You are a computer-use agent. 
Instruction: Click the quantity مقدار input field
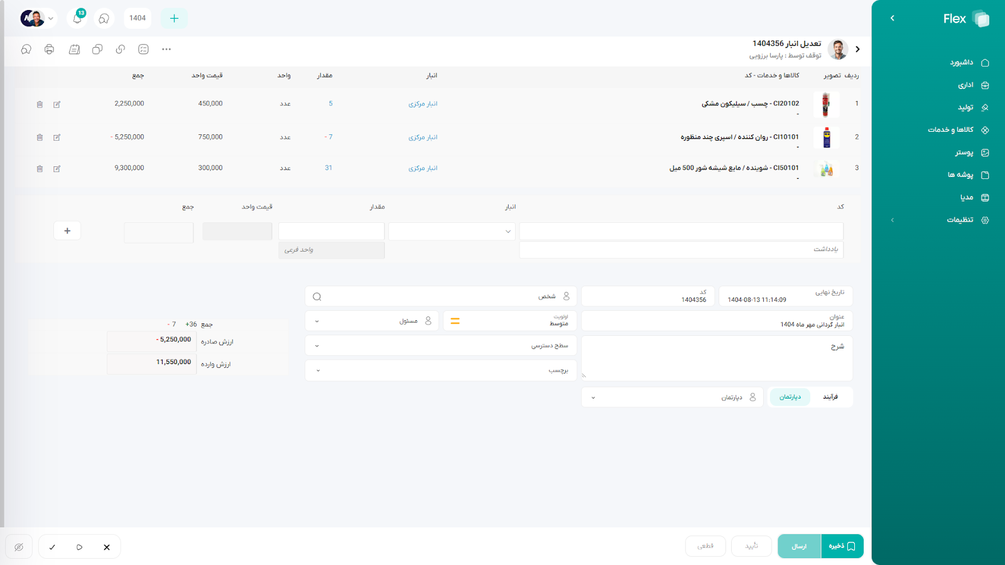[x=331, y=231]
